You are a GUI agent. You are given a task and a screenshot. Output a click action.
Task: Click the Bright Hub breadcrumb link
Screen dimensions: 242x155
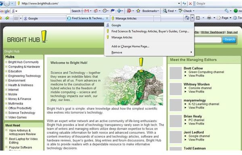[x=12, y=51]
